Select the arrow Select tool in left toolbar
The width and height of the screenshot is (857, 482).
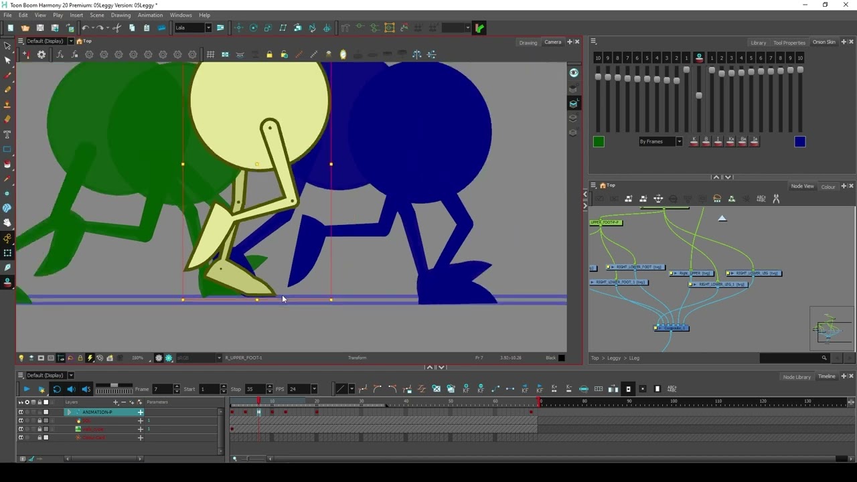[x=7, y=46]
